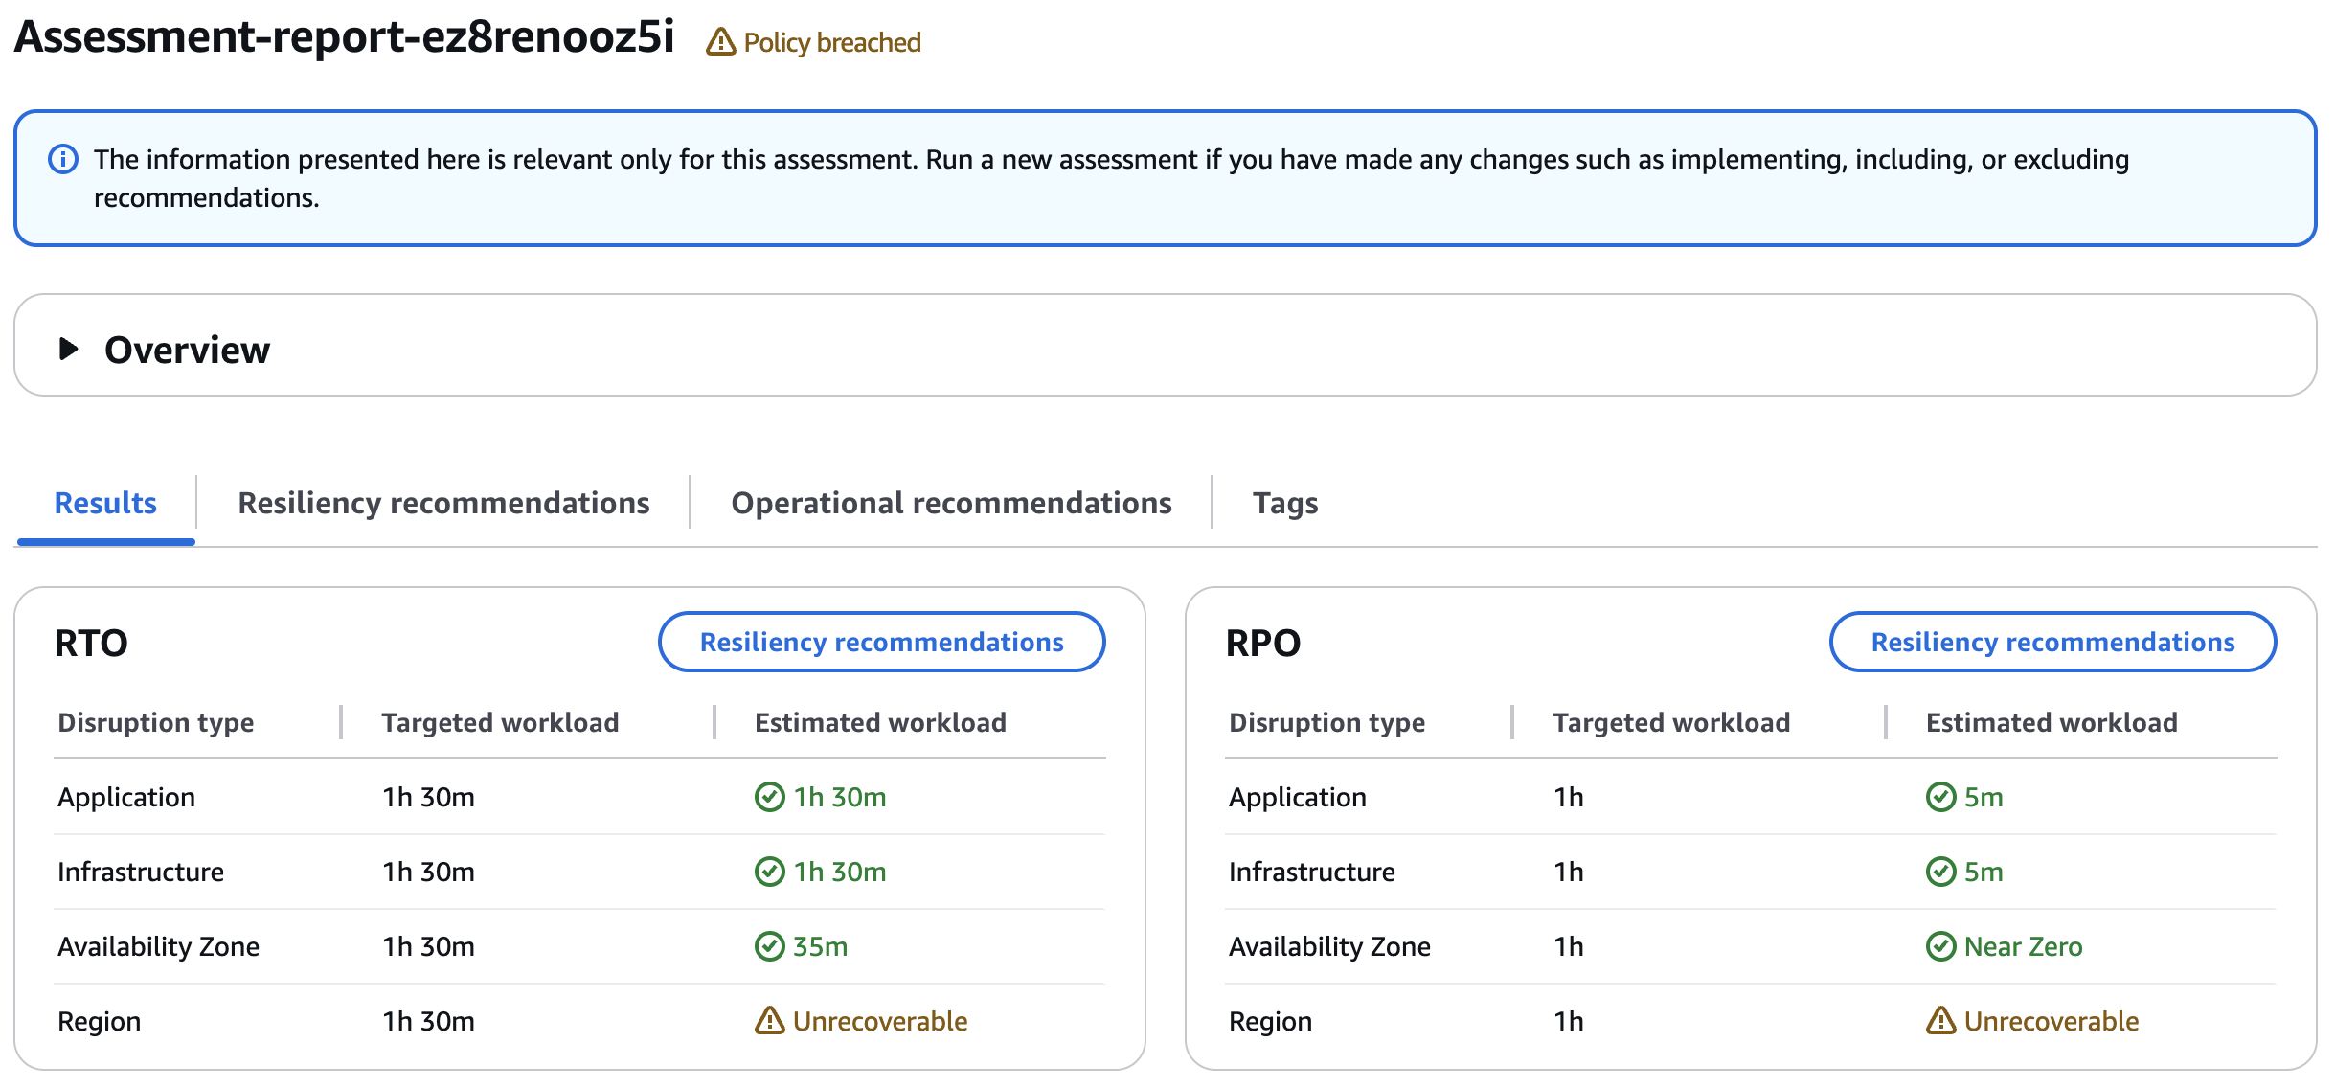Click the warning icon beside Unrecoverable in RPO table
The image size is (2335, 1088).
pos(1941,1021)
